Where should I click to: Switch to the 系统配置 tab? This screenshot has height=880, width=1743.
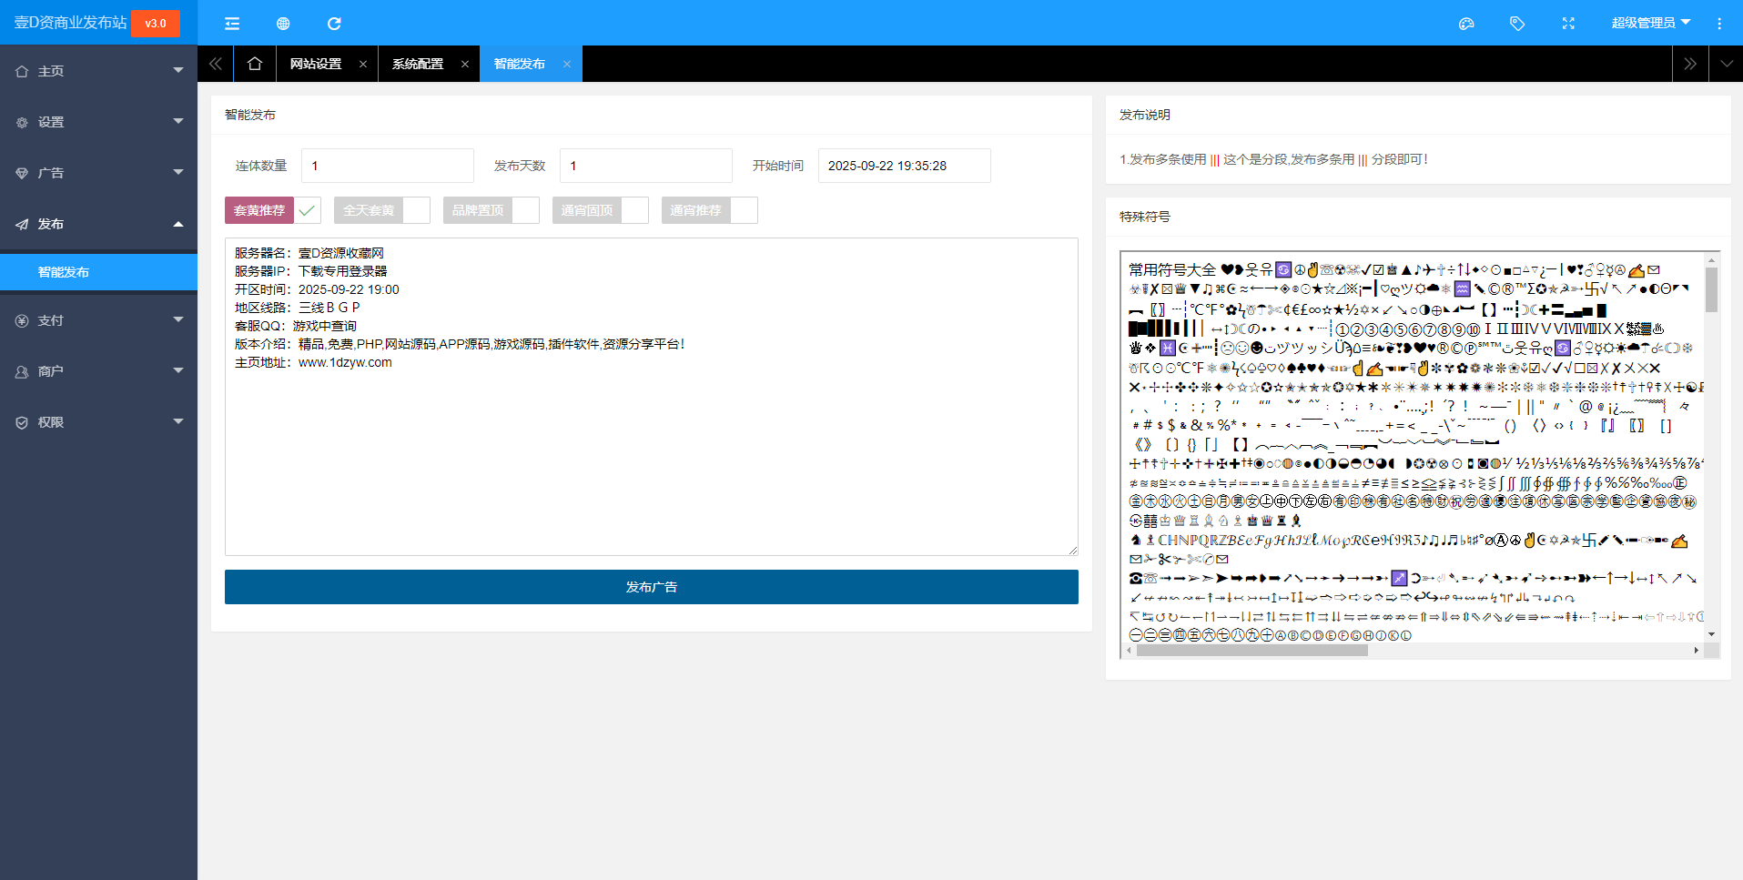click(417, 64)
